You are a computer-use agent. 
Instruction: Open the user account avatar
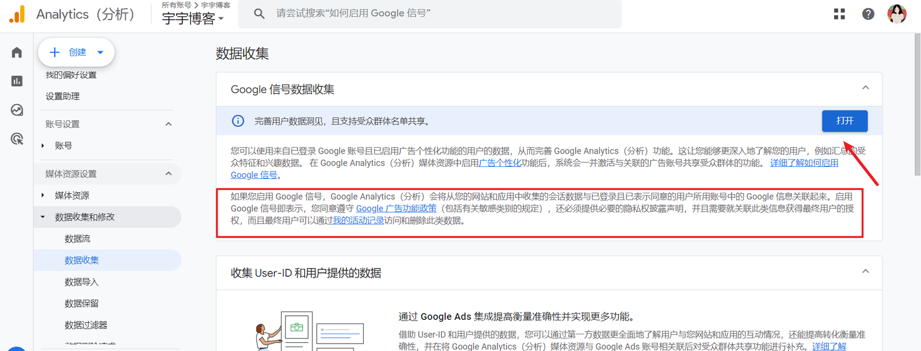(x=897, y=14)
